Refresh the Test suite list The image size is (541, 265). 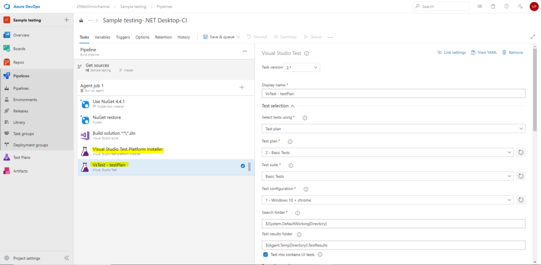(521, 176)
